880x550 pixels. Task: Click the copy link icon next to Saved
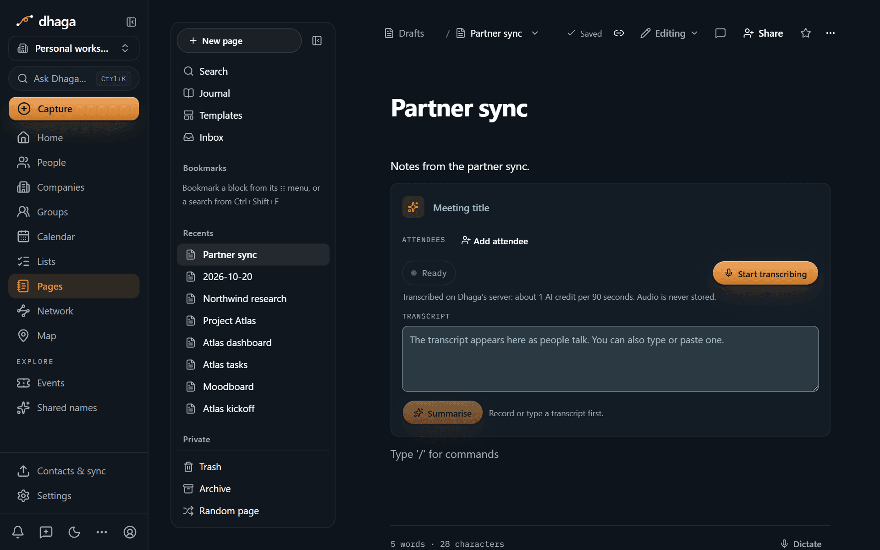(619, 33)
